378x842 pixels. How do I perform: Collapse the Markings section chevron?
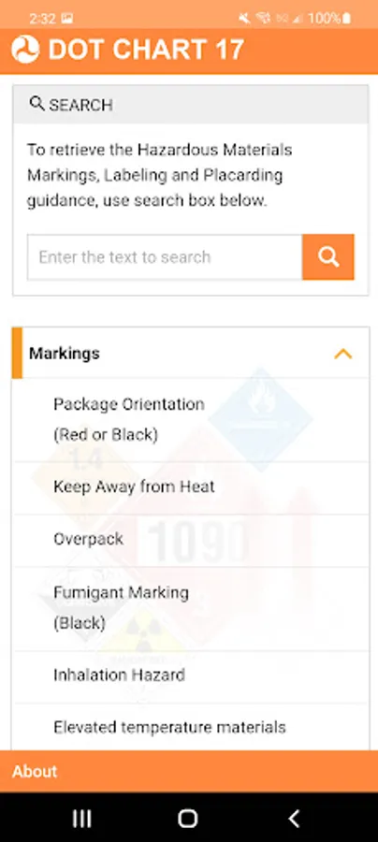(x=343, y=354)
